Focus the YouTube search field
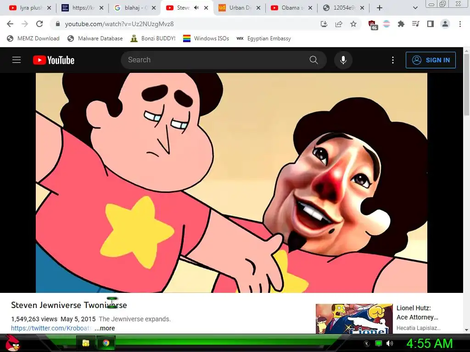Screen dimensions: 470x352 click(216, 60)
